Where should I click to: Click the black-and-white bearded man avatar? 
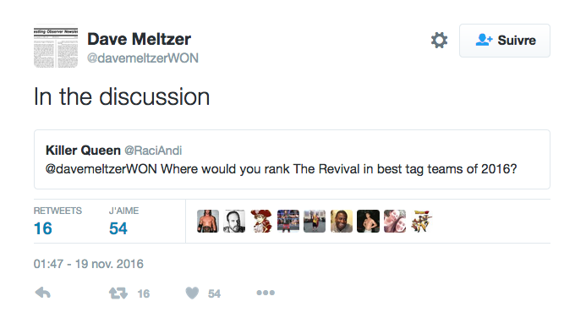tap(234, 221)
